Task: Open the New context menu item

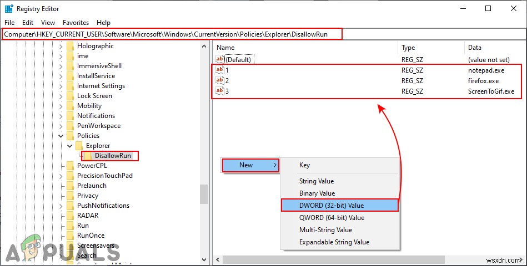Action: coord(250,165)
